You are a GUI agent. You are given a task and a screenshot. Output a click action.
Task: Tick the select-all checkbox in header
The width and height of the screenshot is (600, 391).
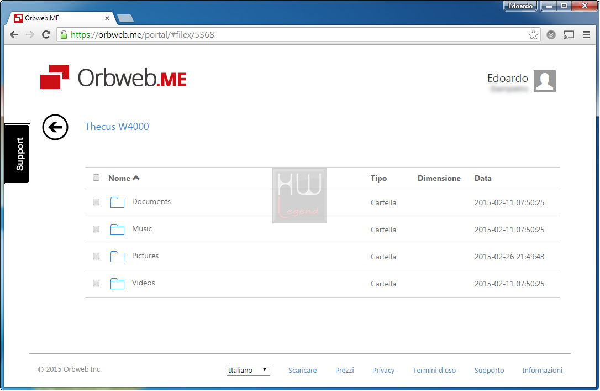point(96,178)
